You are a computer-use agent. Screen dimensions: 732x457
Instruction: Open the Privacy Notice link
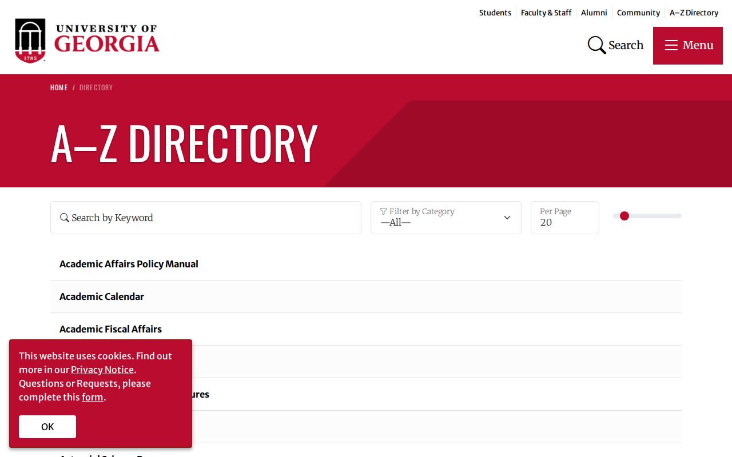tap(102, 370)
